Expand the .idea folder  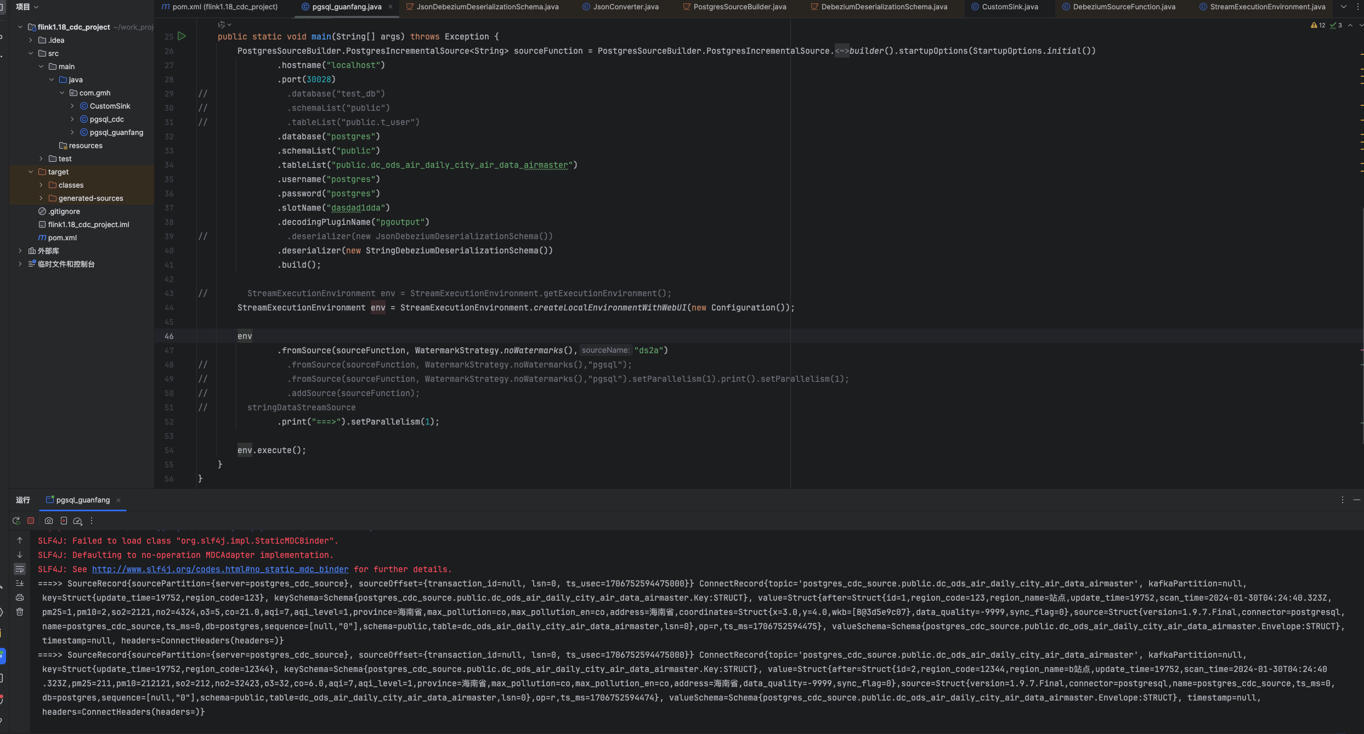pos(31,40)
